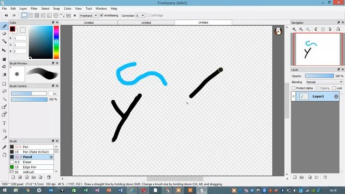Enable the vanishing point snap
Screen dimensions: 345x194
pyautogui.click(x=43, y=16)
